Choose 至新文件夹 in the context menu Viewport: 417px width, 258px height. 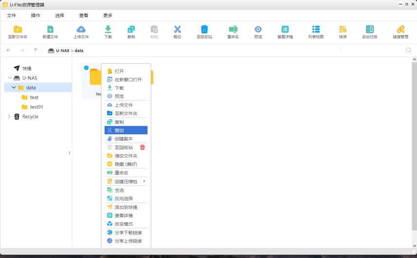(x=126, y=113)
